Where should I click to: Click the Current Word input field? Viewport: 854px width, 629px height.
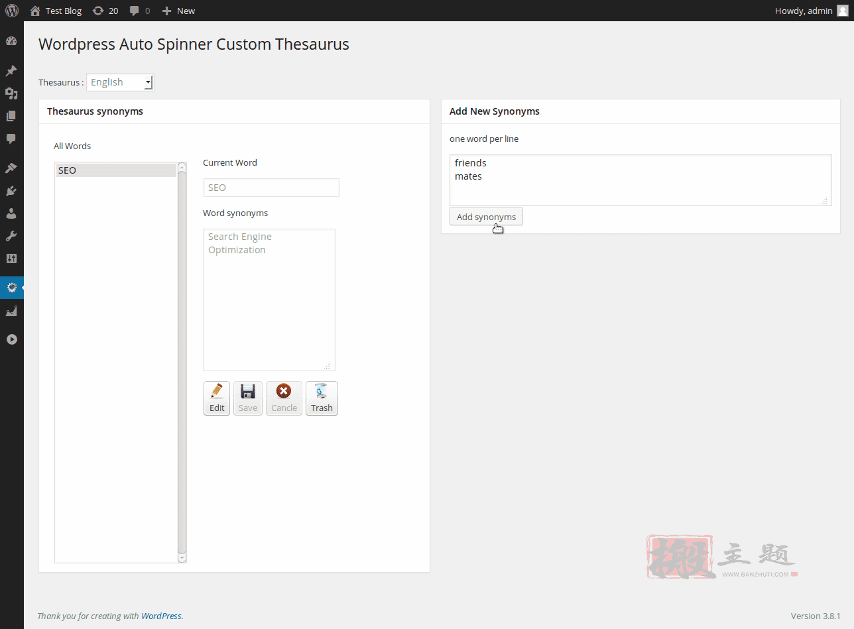coord(271,188)
